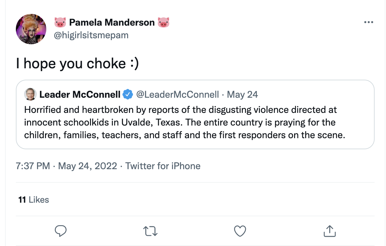Click the pig emoji before Pamela's name
This screenshot has width=386, height=246.
(60, 22)
